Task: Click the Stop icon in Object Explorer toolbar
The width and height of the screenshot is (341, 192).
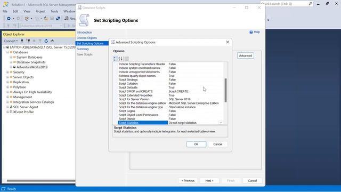Action: 34,41
